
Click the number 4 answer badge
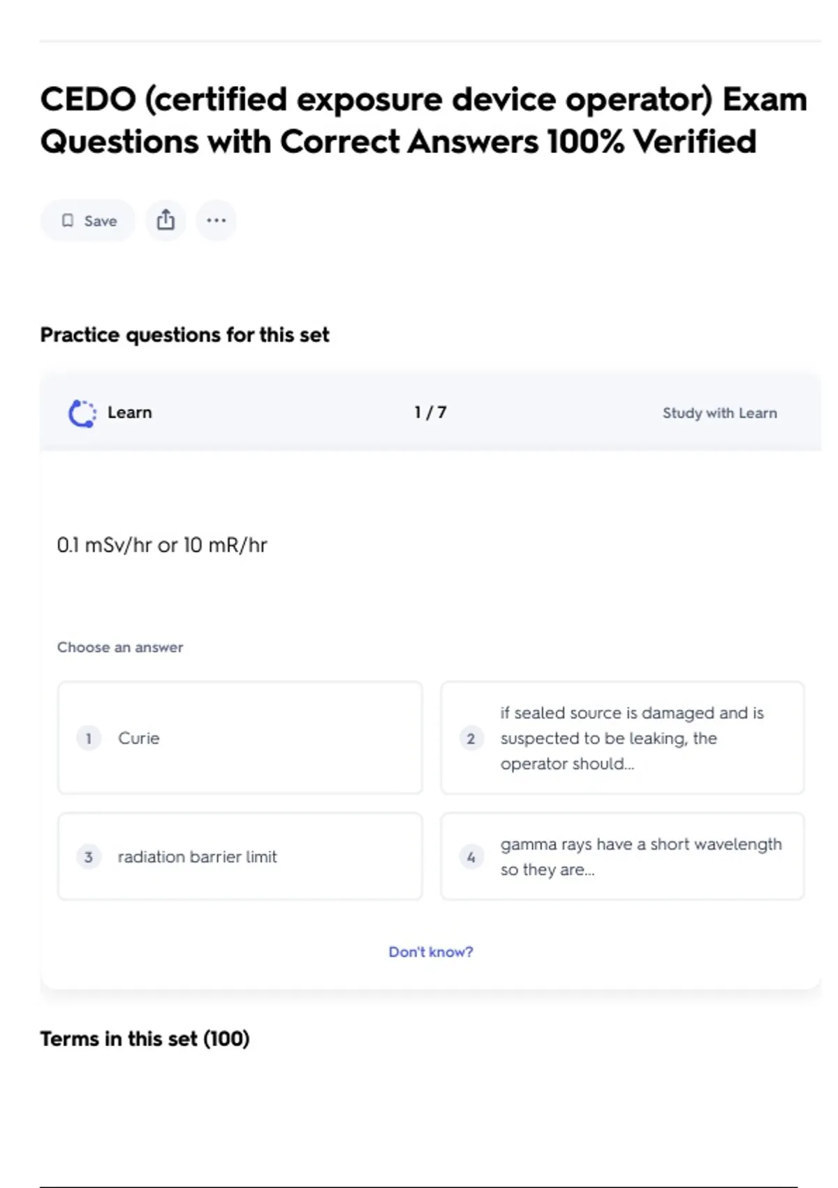471,857
